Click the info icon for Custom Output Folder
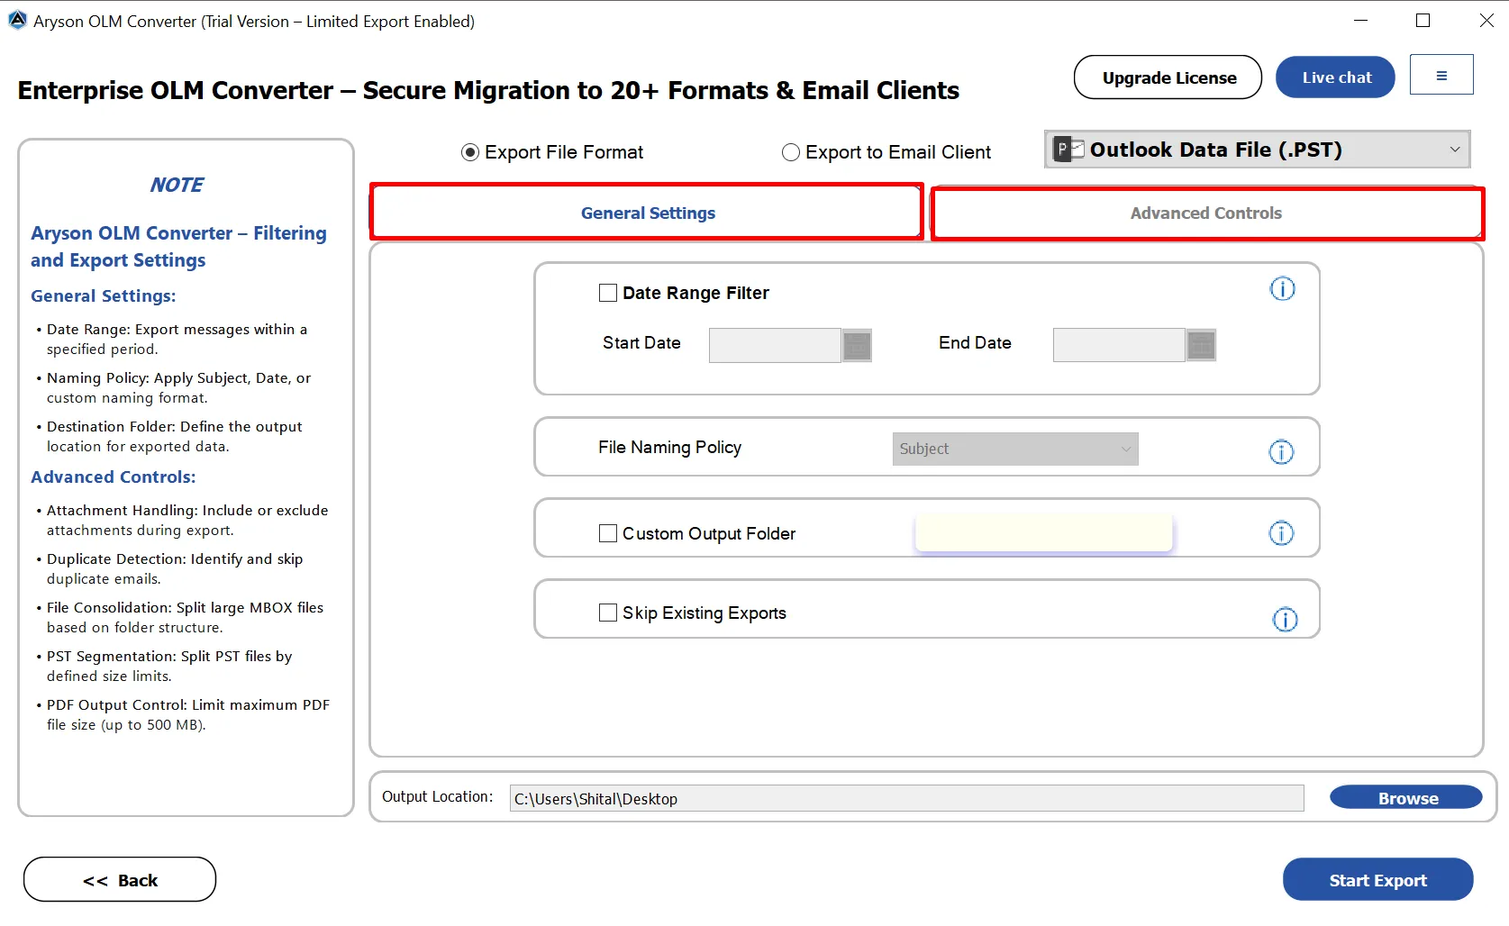The image size is (1509, 926). 1281,533
